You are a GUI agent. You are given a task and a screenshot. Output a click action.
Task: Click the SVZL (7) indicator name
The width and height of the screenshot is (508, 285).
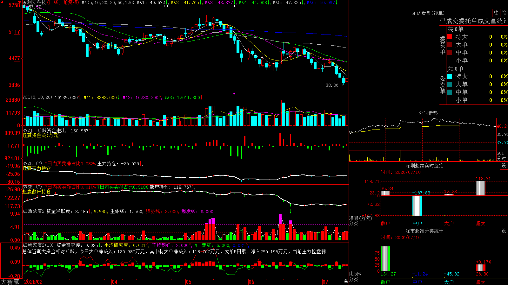click(32, 164)
